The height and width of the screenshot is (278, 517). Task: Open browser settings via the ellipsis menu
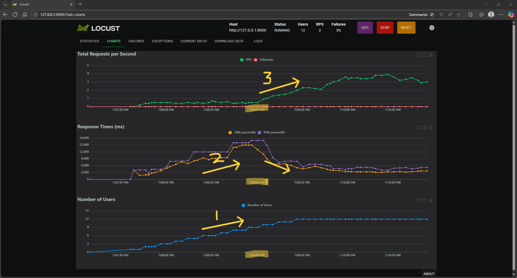(501, 15)
